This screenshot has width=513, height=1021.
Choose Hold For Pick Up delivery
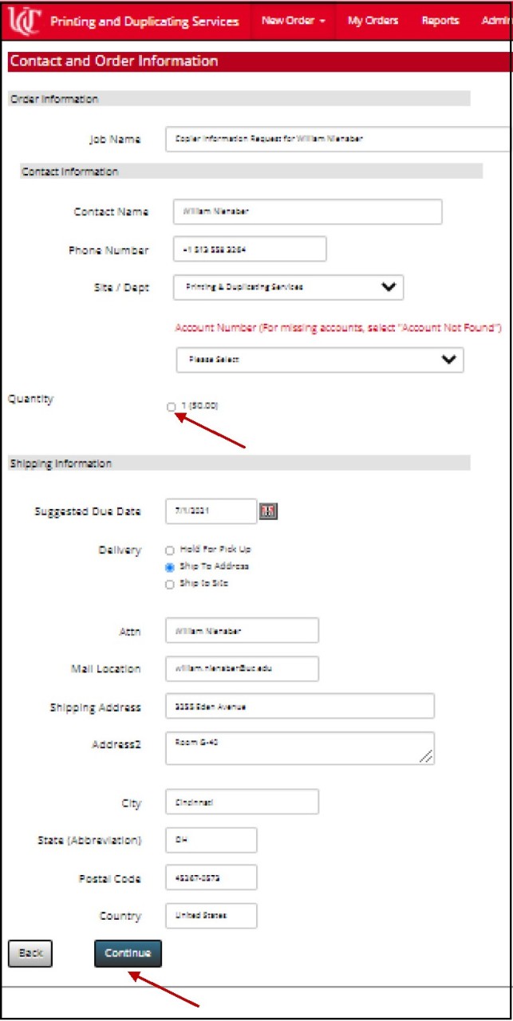pyautogui.click(x=169, y=550)
